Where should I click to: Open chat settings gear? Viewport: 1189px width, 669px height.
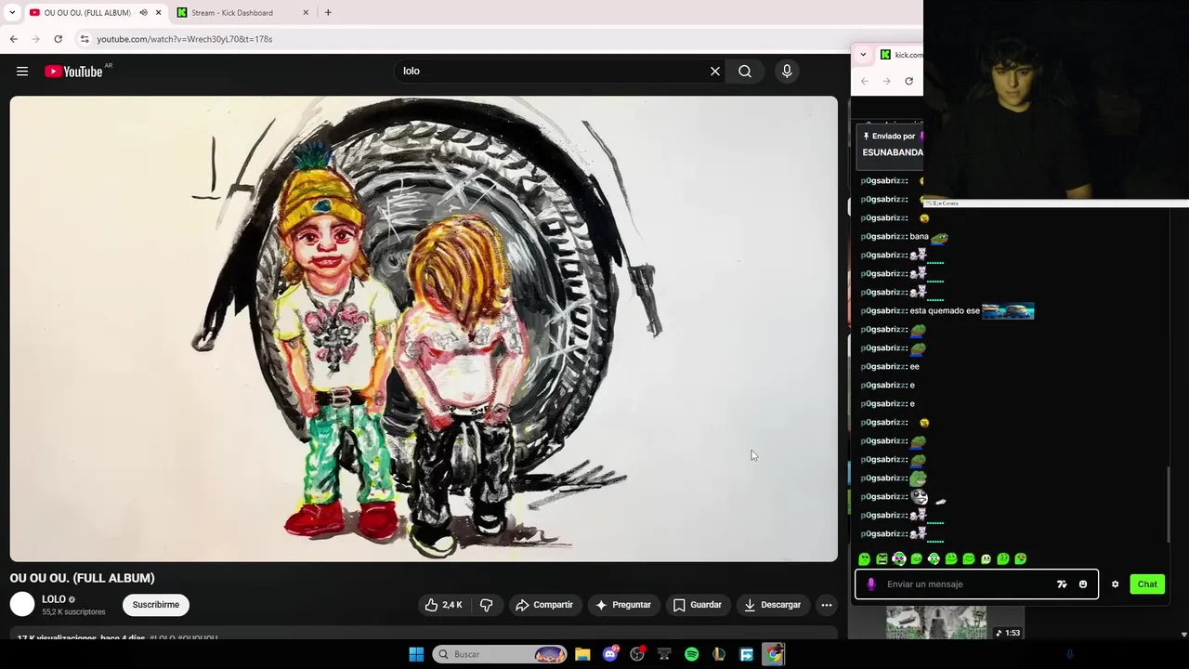pyautogui.click(x=1115, y=584)
